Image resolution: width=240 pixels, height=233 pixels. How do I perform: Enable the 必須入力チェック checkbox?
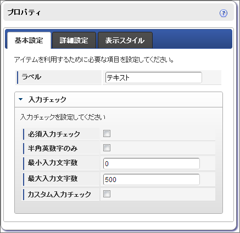(x=107, y=134)
